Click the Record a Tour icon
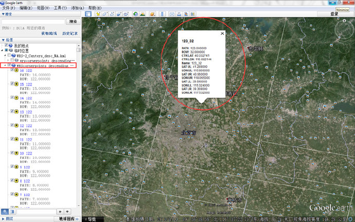 point(126,14)
